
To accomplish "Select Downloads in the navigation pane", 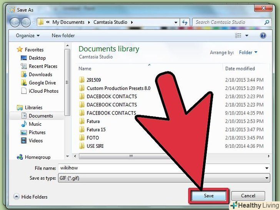I will point(40,75).
